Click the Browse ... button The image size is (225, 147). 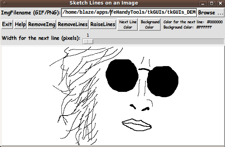click(x=211, y=13)
